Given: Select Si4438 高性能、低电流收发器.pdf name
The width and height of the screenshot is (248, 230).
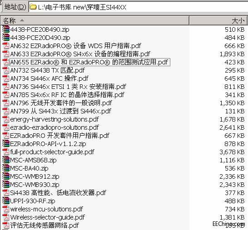Looking at the screenshot, I should coord(58,193).
